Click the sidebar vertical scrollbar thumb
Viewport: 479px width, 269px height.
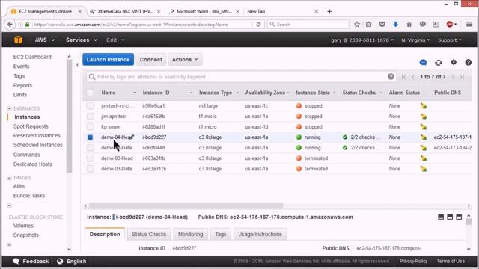(69, 116)
